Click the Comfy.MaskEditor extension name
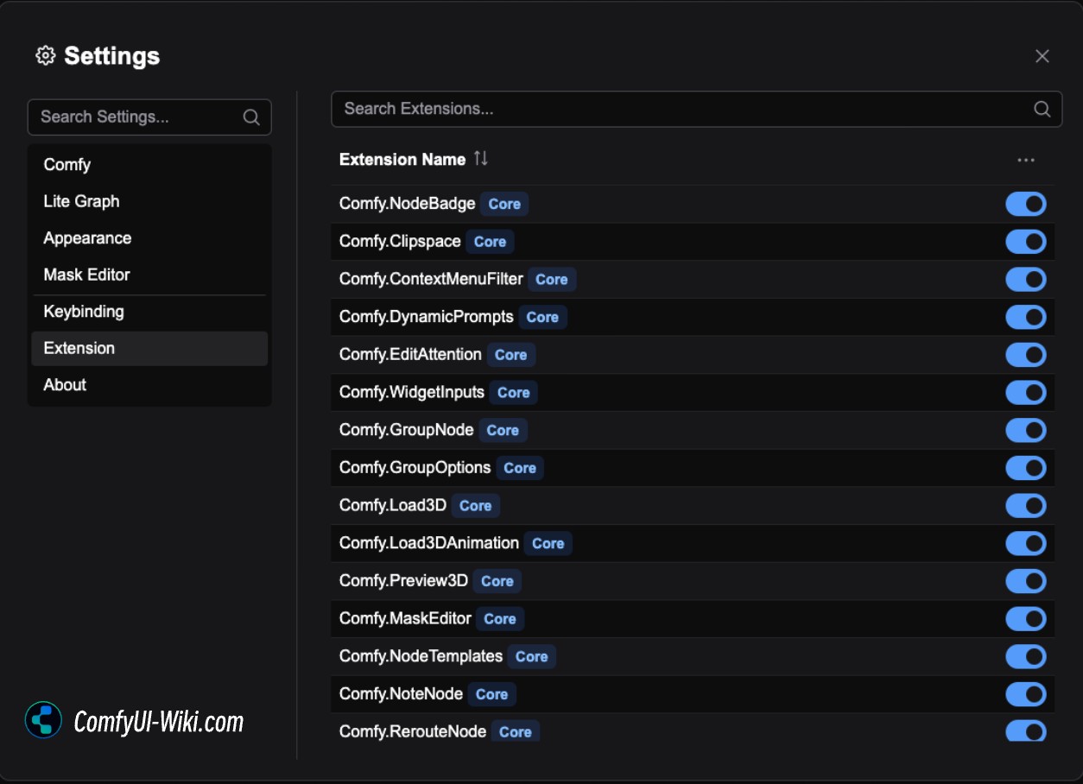Image resolution: width=1083 pixels, height=784 pixels. click(405, 618)
